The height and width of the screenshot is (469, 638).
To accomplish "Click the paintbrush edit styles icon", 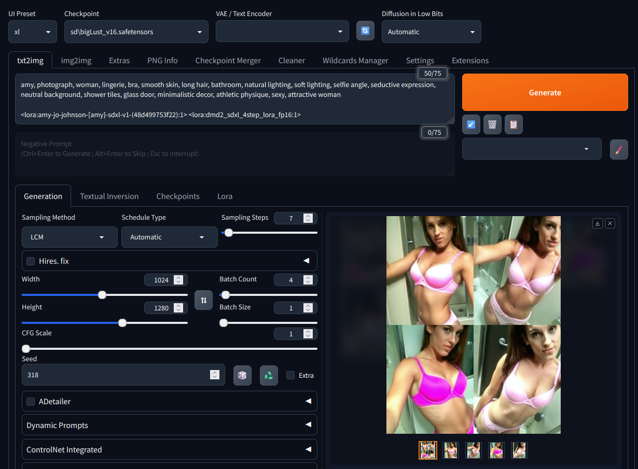I will pos(619,149).
